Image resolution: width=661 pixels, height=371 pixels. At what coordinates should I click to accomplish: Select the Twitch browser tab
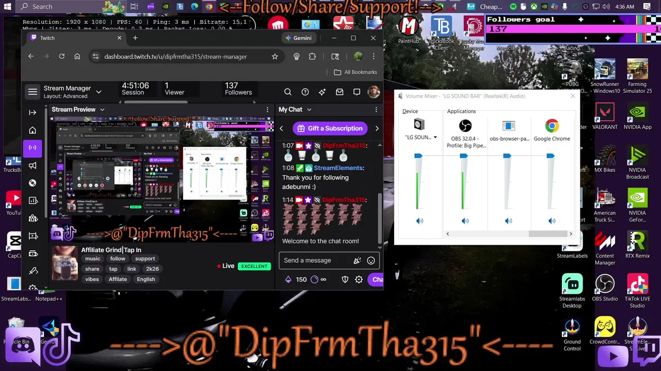(x=76, y=38)
